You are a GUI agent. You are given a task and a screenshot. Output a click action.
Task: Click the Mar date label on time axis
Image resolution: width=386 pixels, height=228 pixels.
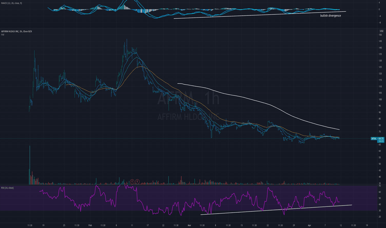tap(189, 225)
